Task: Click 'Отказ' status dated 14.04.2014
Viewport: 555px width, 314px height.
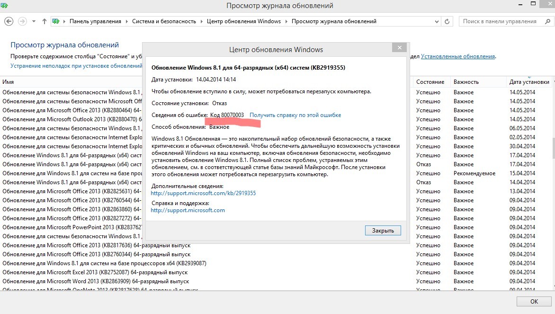Action: coord(423,182)
